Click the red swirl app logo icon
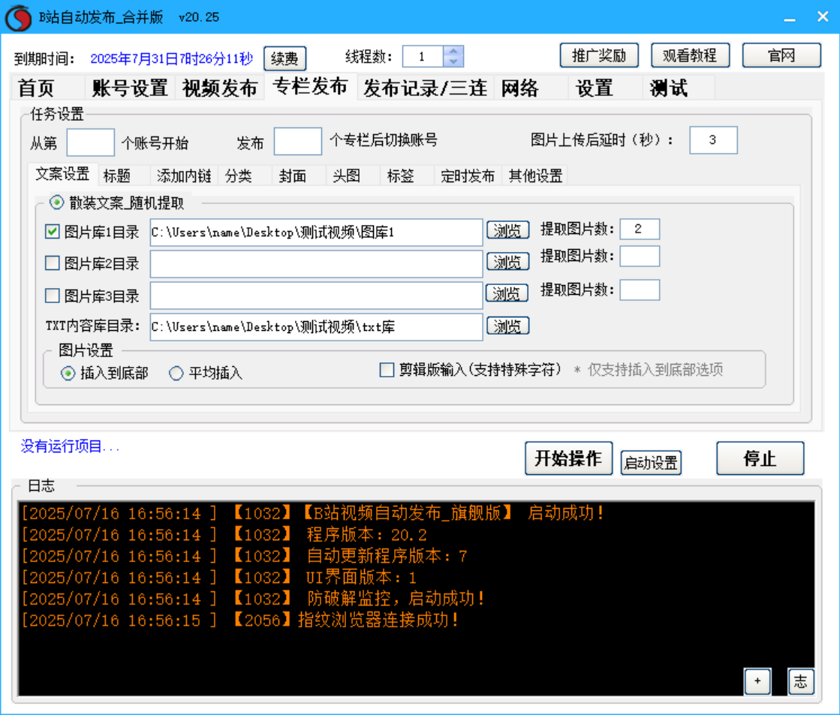Image resolution: width=840 pixels, height=715 pixels. [x=19, y=18]
